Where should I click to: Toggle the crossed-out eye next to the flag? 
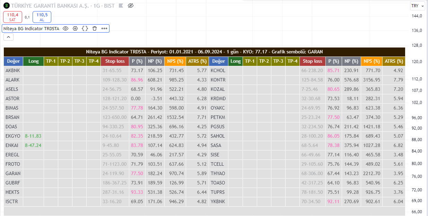click(131, 6)
